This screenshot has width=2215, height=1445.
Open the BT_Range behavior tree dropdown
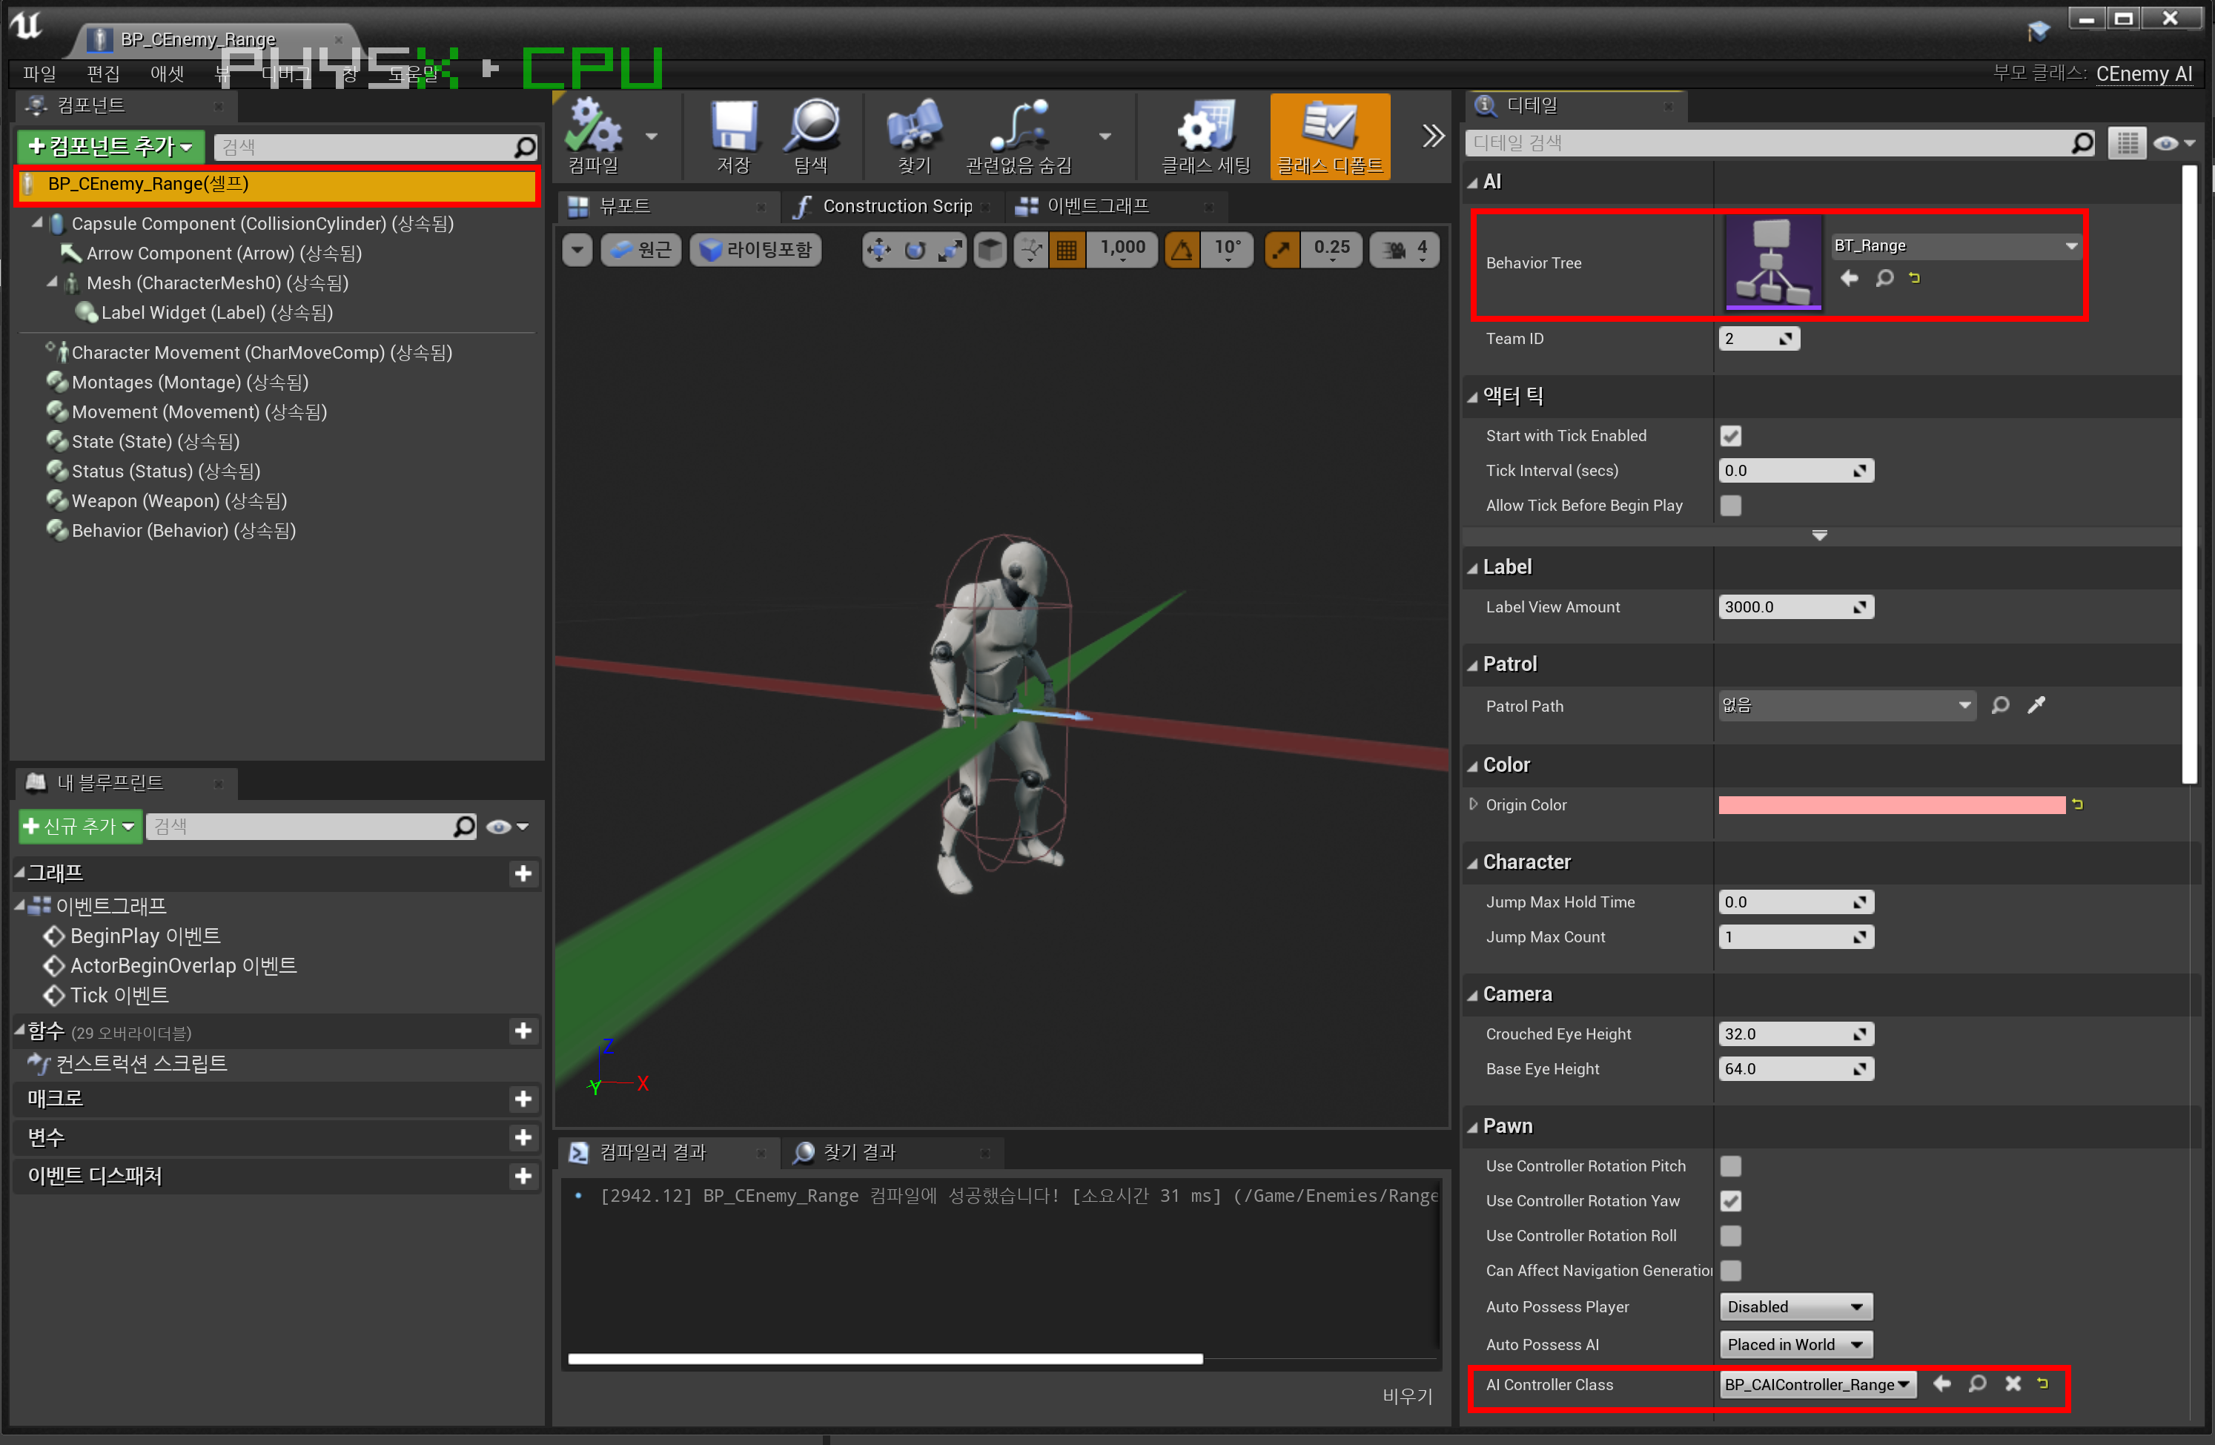[1954, 246]
